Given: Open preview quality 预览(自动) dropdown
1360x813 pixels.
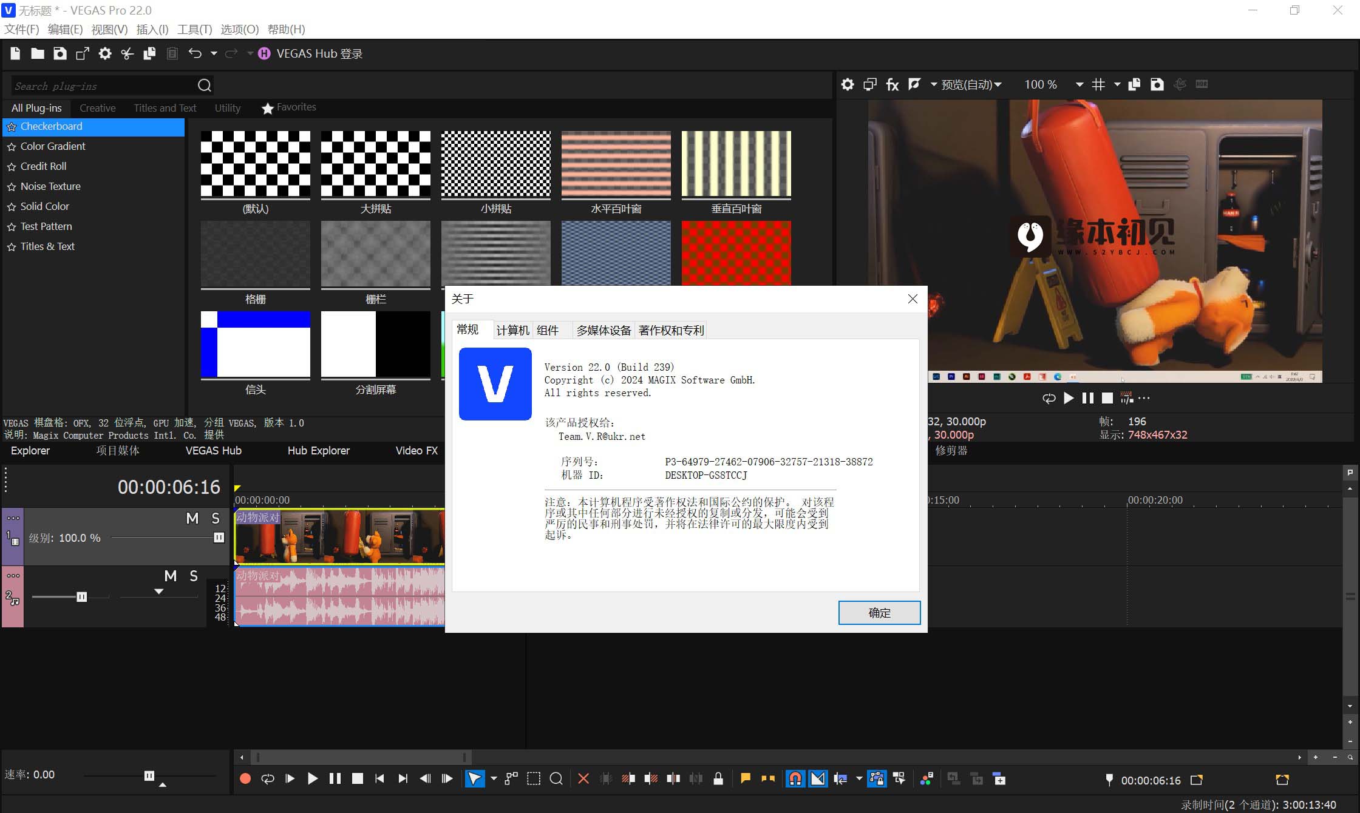Looking at the screenshot, I should pyautogui.click(x=971, y=84).
